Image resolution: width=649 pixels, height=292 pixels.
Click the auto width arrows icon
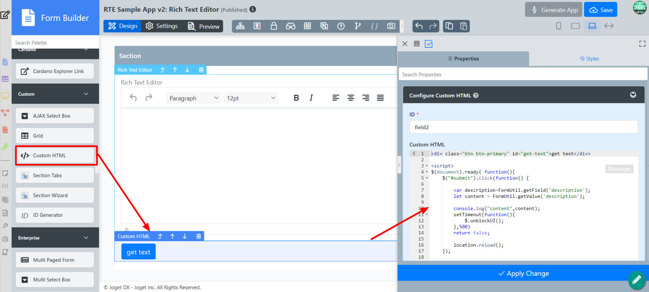609,26
